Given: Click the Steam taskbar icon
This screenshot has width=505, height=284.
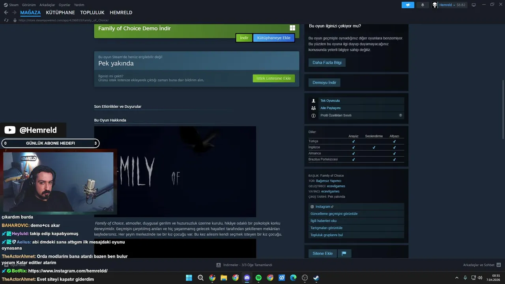Looking at the screenshot, I should click(x=316, y=278).
